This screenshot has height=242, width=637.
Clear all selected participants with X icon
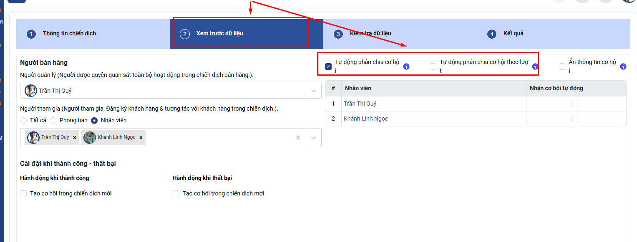(x=298, y=138)
